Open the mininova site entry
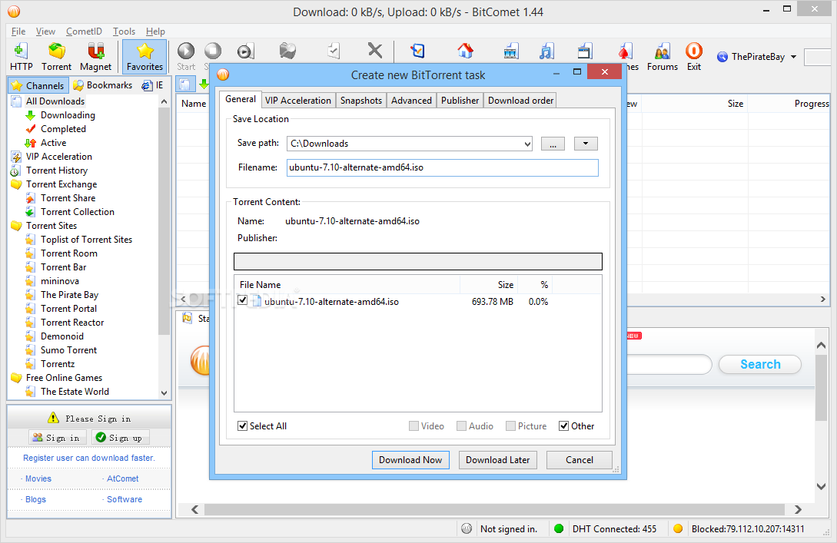837x543 pixels. [60, 281]
